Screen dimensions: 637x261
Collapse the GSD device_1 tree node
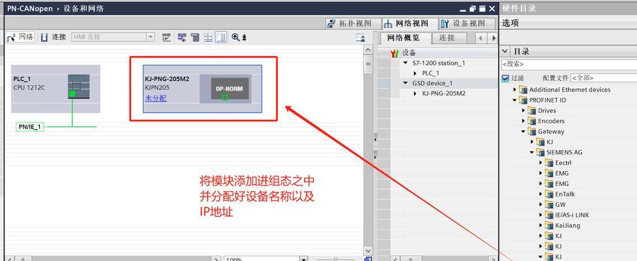[405, 84]
